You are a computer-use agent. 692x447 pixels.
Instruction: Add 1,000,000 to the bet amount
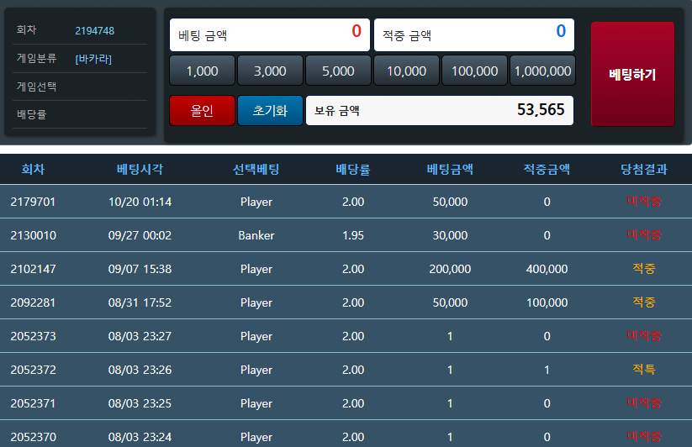pyautogui.click(x=542, y=71)
